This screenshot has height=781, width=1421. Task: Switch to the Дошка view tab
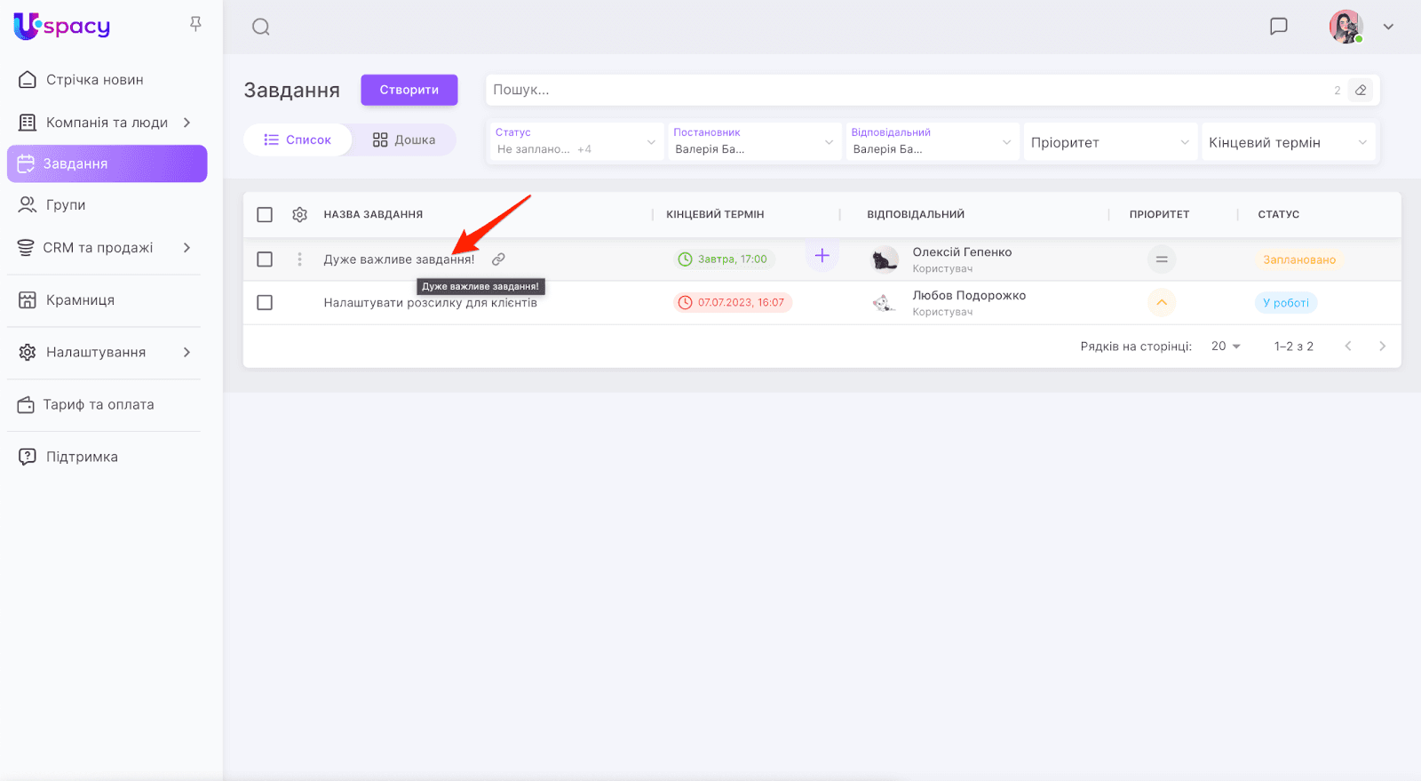(404, 140)
